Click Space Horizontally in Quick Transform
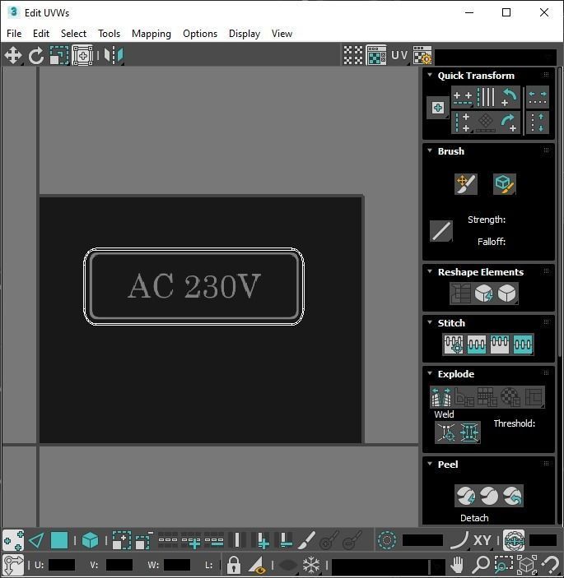 pos(538,97)
